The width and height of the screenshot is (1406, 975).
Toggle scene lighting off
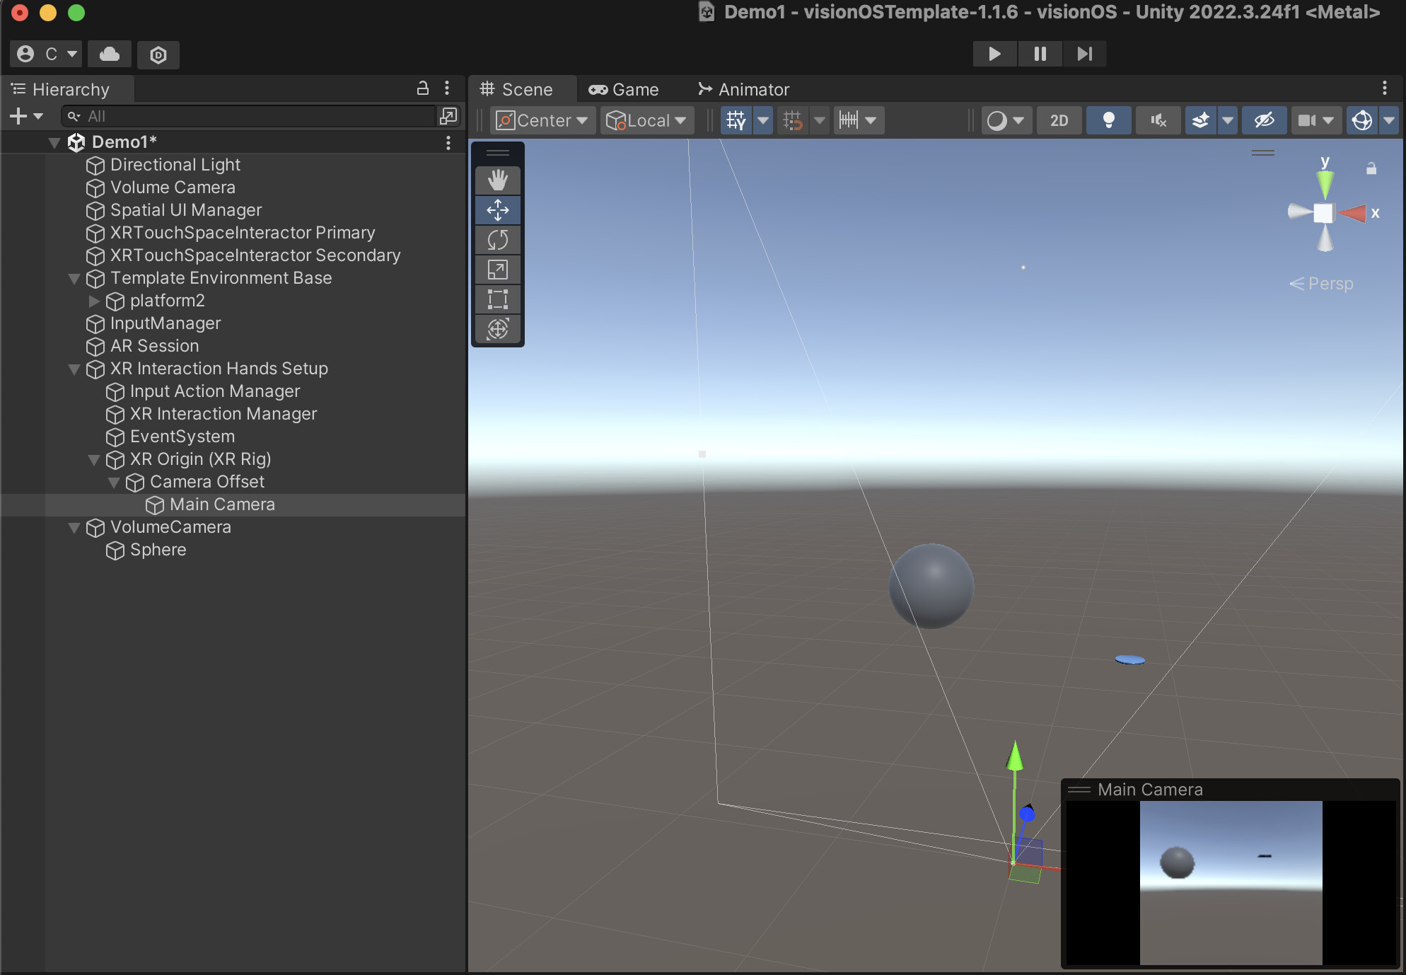point(1108,120)
